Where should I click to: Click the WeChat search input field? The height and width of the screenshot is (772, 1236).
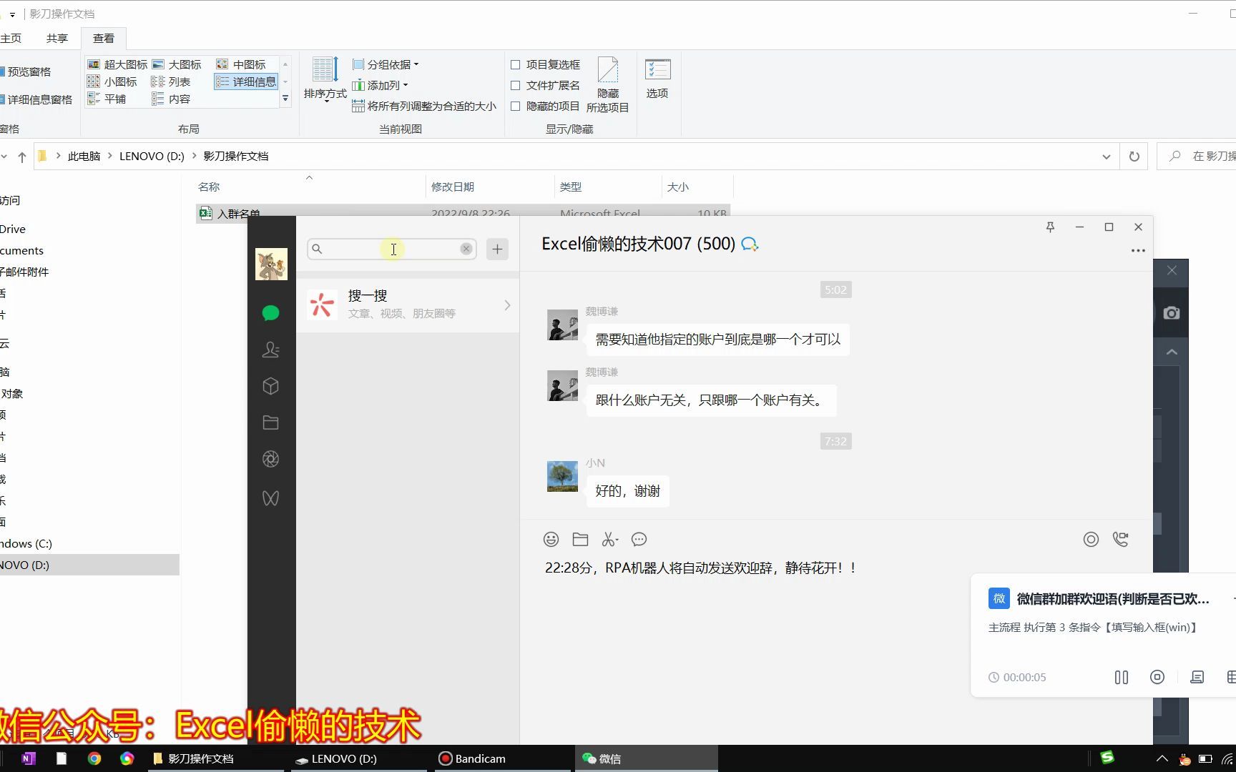tap(392, 249)
